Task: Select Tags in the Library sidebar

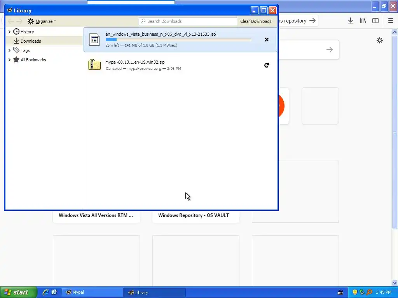Action: click(44, 50)
